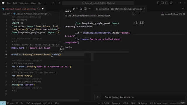
Task: Click Run Cell above packages cell
Action: click(x=15, y=17)
